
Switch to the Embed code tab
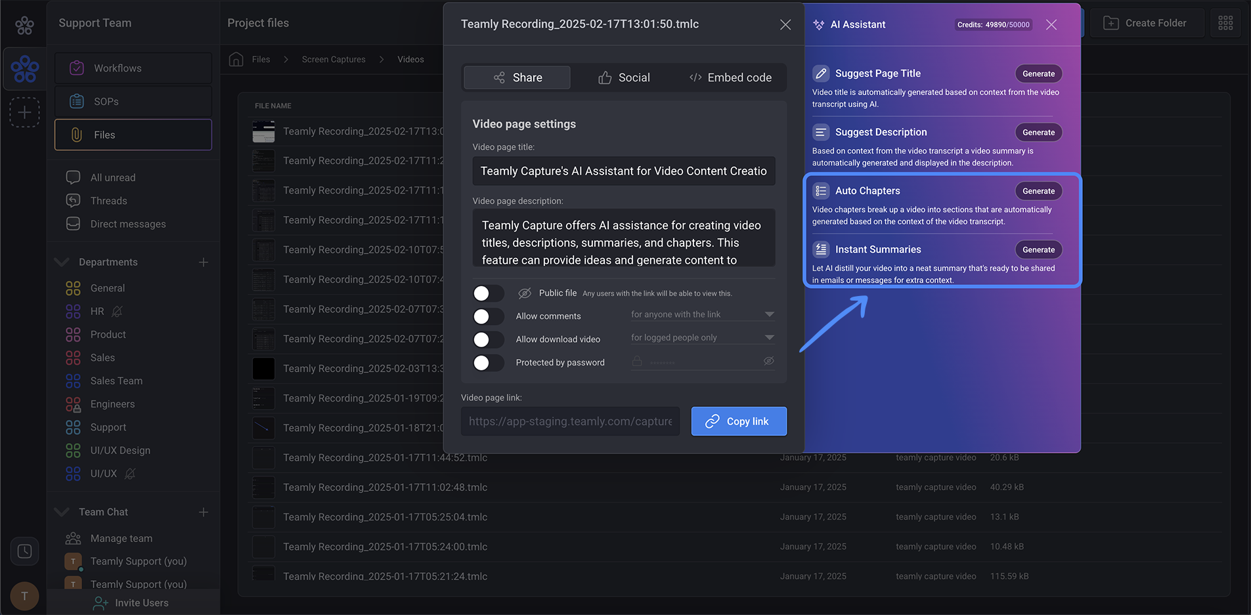click(x=730, y=77)
